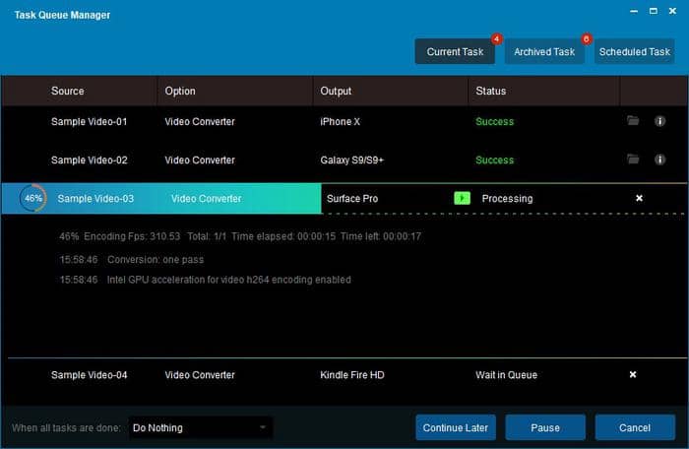Show info for Sample Video-01
Image resolution: width=689 pixels, height=449 pixels.
[659, 121]
